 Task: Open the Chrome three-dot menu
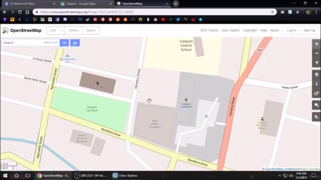[316, 12]
